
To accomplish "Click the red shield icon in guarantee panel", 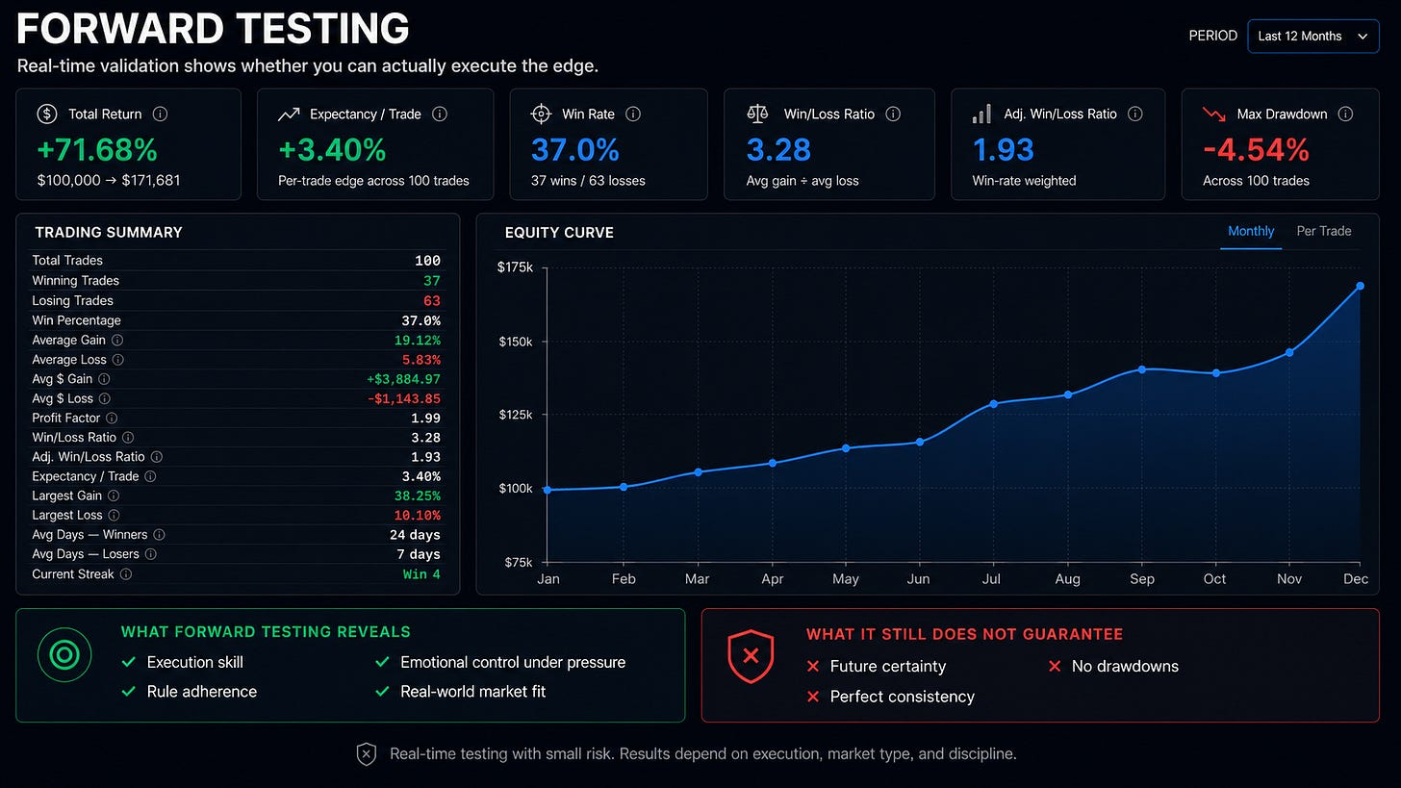I will [751, 656].
